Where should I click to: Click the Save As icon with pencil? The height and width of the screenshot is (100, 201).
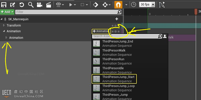12,4
